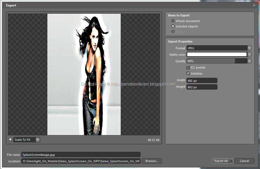This screenshot has height=169, width=260.
Task: Click the Location path field
Action: [81, 161]
